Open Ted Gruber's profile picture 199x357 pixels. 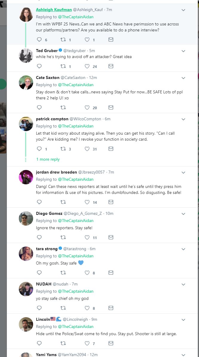[x=26, y=56]
